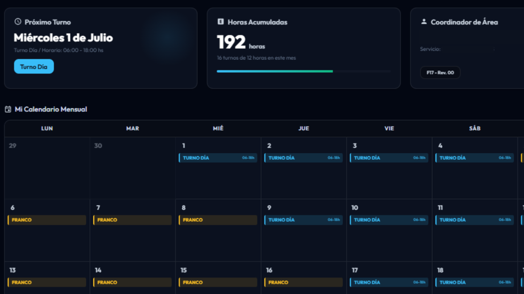Click the person icon for Coordinador de Área
This screenshot has height=294, width=524.
point(424,21)
